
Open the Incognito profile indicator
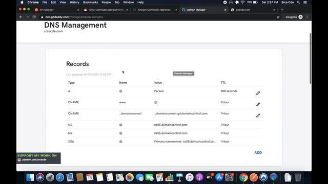[x=294, y=17]
